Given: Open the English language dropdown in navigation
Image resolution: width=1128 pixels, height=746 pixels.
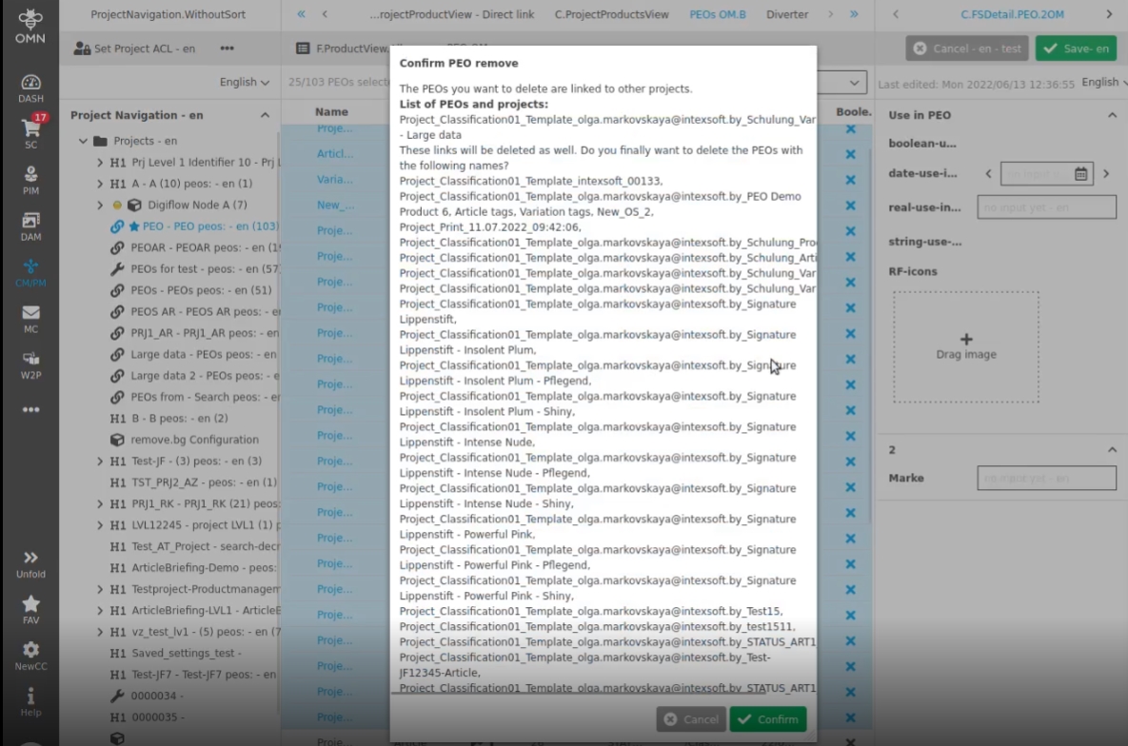Looking at the screenshot, I should click(245, 82).
